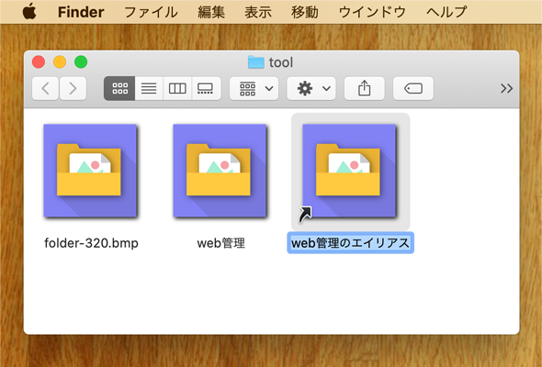Open the ヘルプ menu

tap(446, 12)
